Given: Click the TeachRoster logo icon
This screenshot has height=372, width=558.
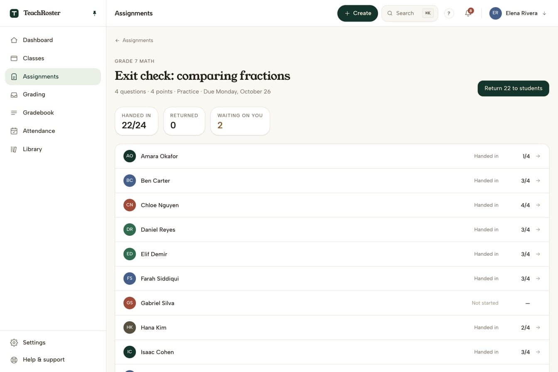Looking at the screenshot, I should point(14,13).
